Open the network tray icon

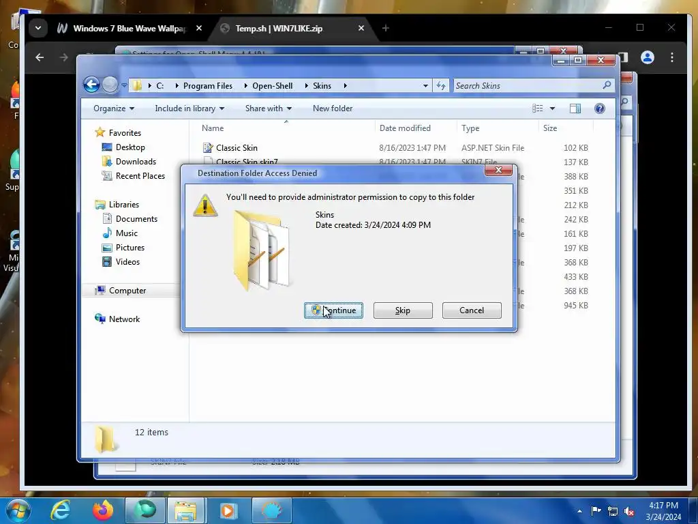[613, 511]
